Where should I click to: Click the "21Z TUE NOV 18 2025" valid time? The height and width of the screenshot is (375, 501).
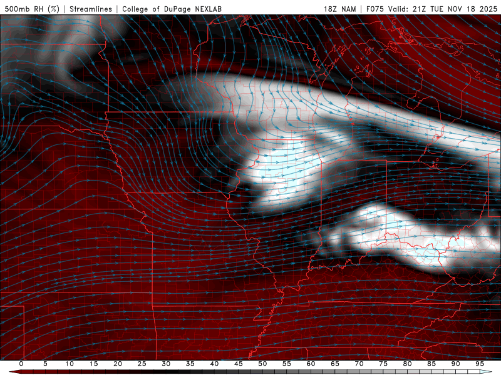pyautogui.click(x=455, y=9)
